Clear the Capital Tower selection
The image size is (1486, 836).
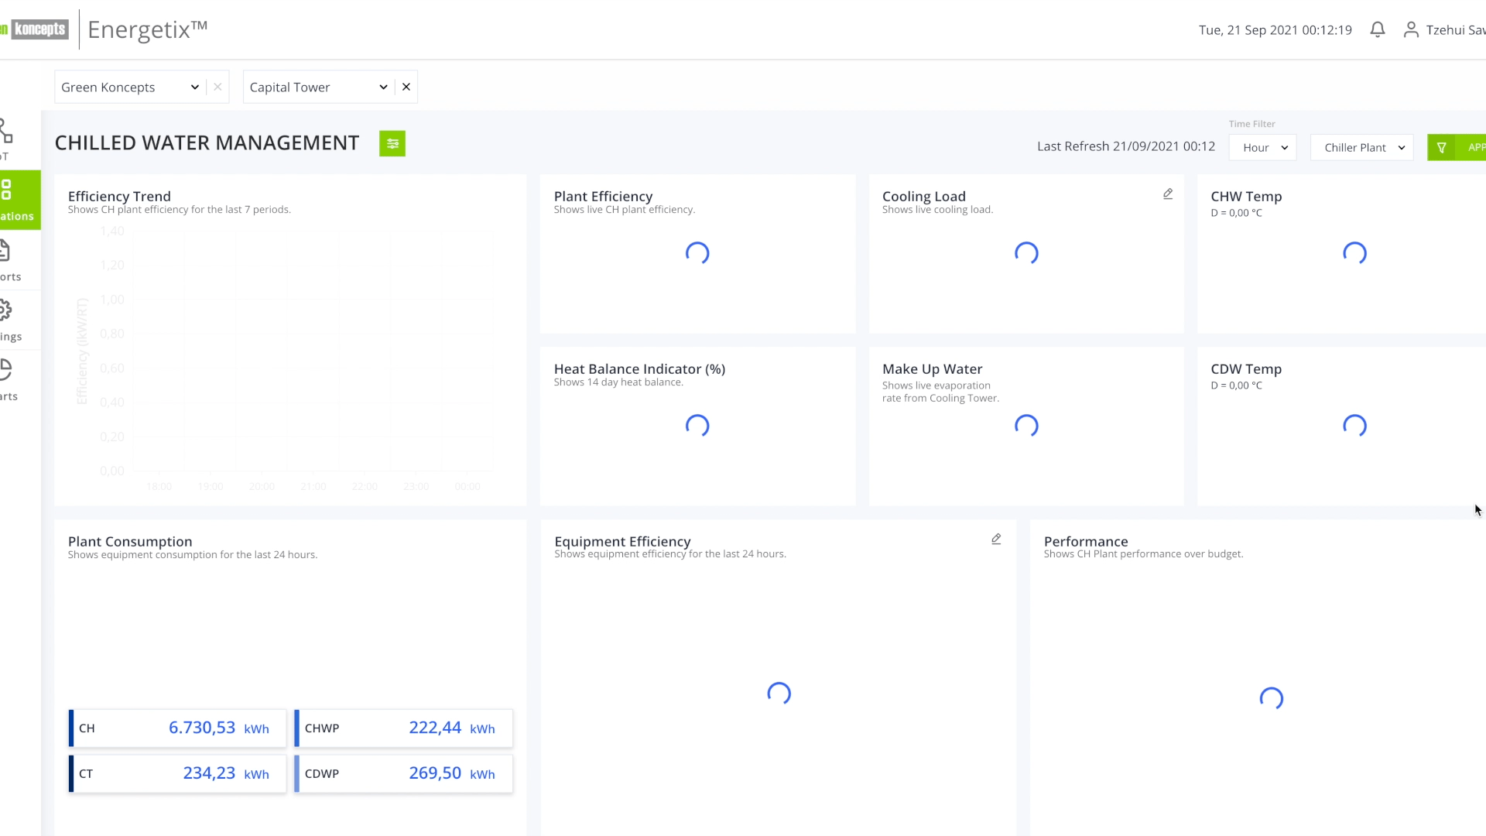(406, 87)
